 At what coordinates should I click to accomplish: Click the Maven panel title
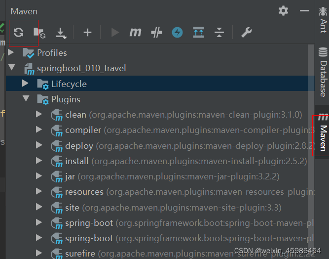pos(24,11)
